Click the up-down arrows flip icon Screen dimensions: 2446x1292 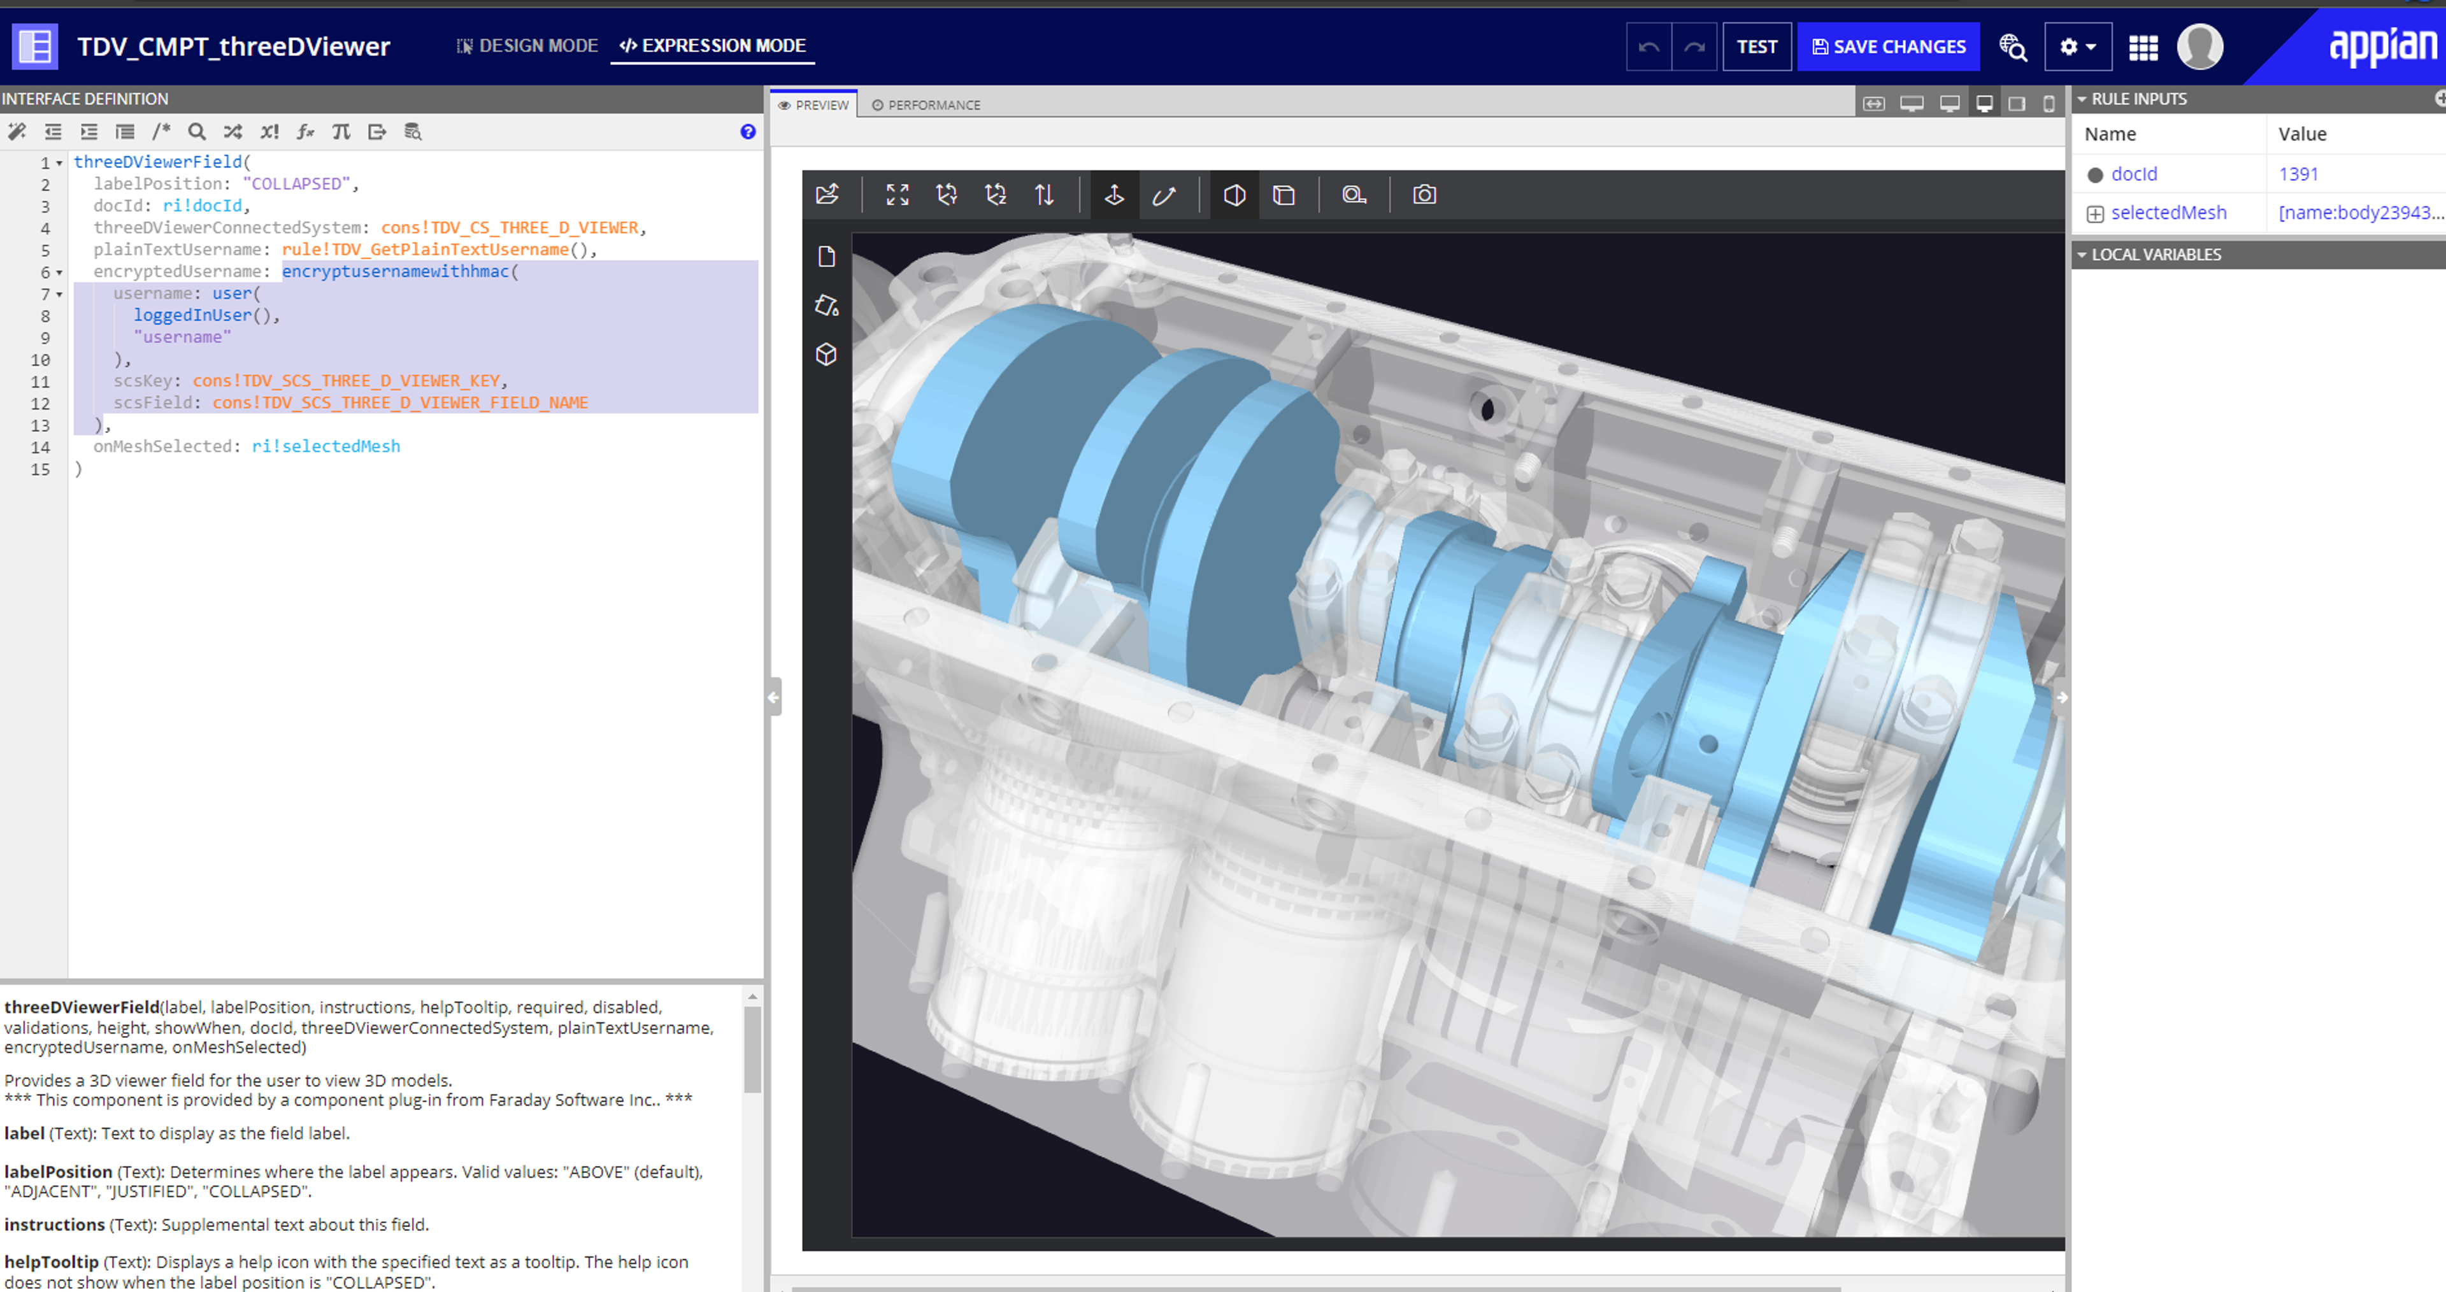tap(1045, 195)
